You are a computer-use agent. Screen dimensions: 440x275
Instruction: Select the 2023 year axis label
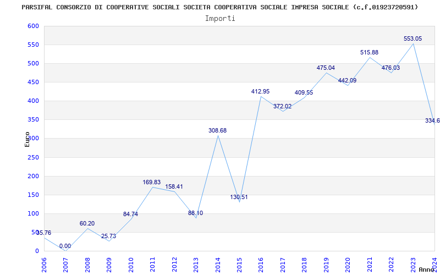[x=413, y=263]
